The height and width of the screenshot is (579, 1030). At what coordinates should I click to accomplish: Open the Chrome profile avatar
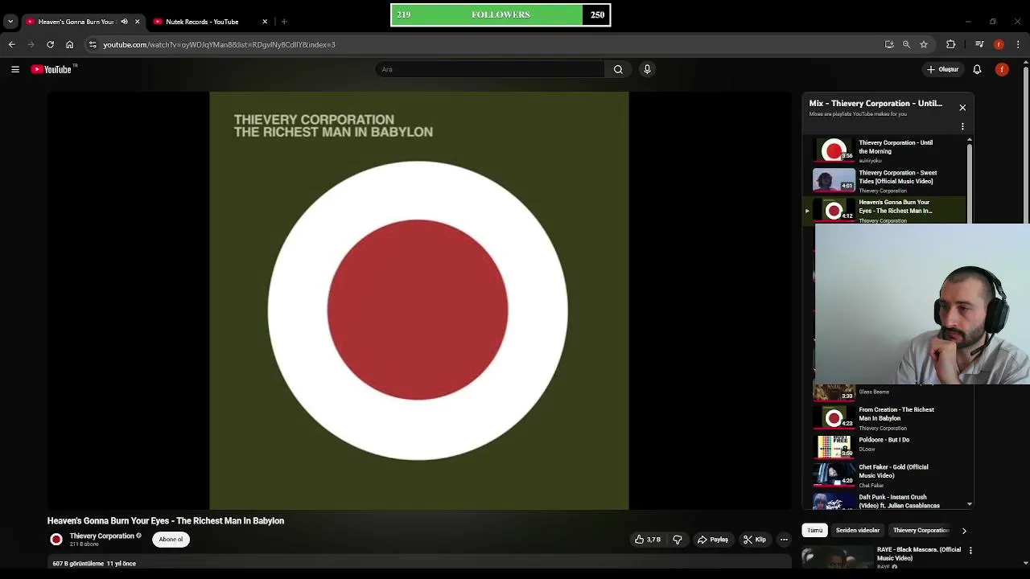(999, 44)
